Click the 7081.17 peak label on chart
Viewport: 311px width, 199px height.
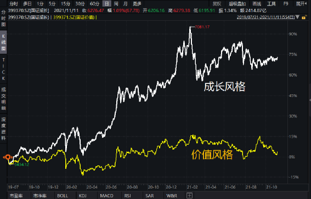point(202,27)
